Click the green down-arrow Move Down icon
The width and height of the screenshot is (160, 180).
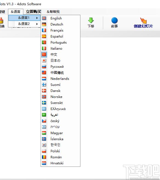[x=91, y=20]
